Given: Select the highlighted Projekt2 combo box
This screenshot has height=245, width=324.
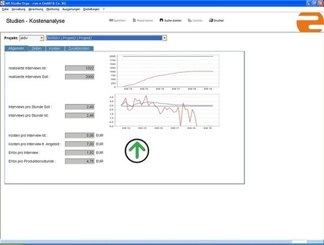Looking at the screenshot, I should (106, 38).
